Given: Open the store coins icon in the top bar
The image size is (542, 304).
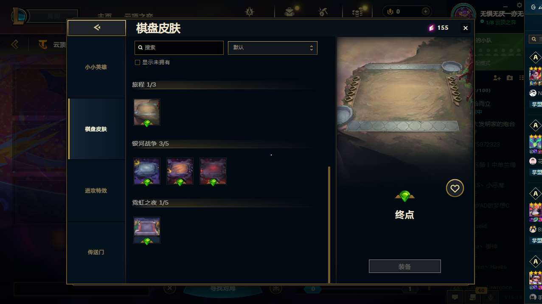Looking at the screenshot, I should point(358,12).
